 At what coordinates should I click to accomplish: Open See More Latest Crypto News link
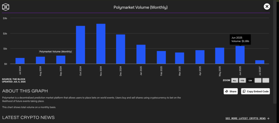(x=247, y=118)
